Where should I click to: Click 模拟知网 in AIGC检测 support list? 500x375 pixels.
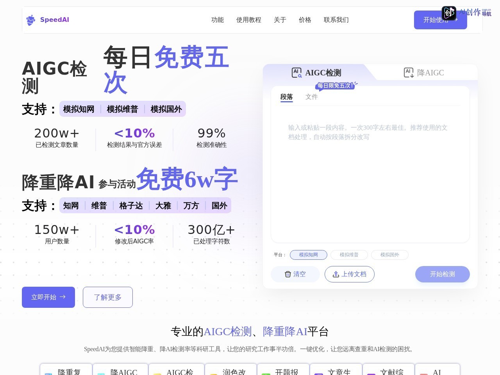pos(79,109)
